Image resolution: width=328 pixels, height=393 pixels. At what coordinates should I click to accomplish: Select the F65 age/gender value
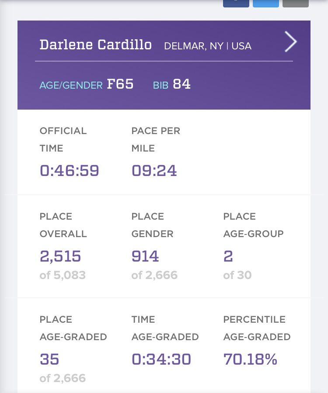point(120,84)
